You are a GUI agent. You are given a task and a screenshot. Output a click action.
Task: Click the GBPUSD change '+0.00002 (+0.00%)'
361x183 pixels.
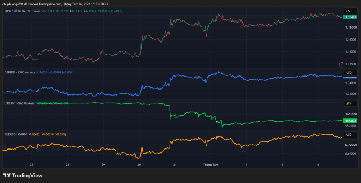(x=61, y=72)
